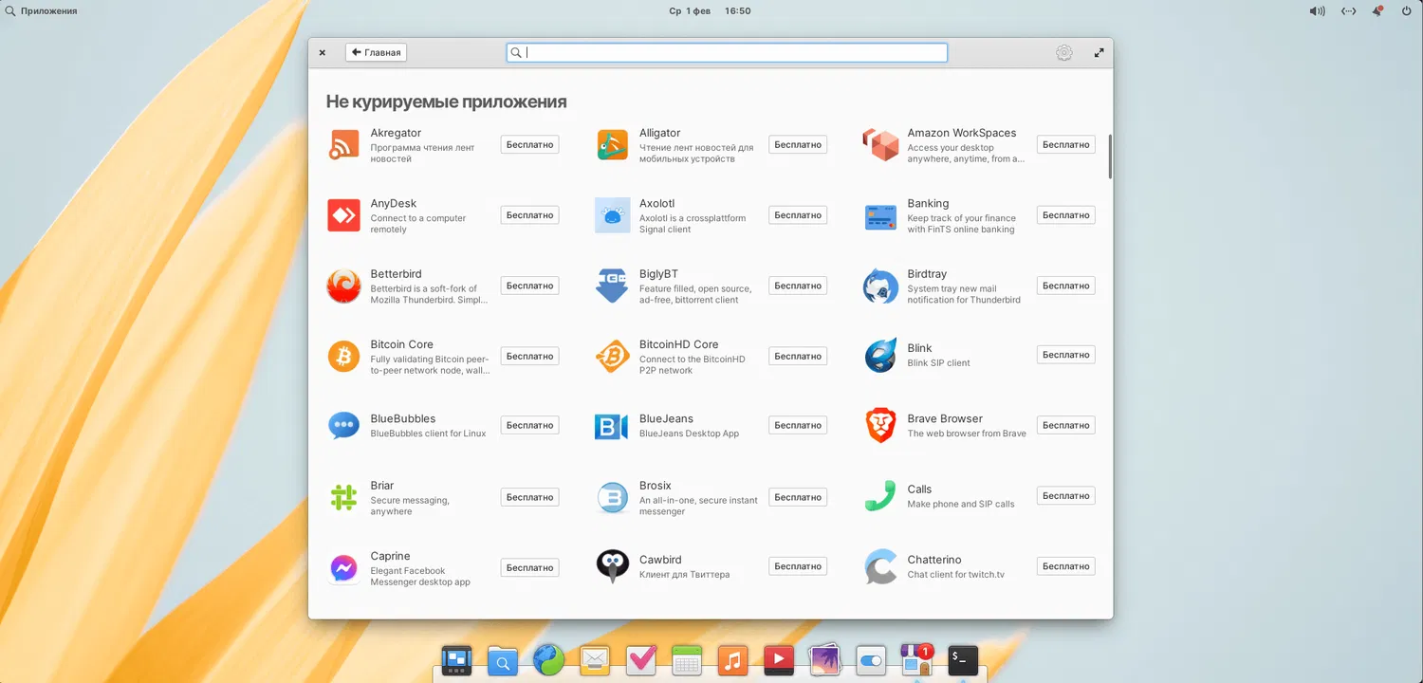Click Бесплатно for Amazon WorkSpaces
Viewport: 1423px width, 683px height.
pyautogui.click(x=1066, y=145)
